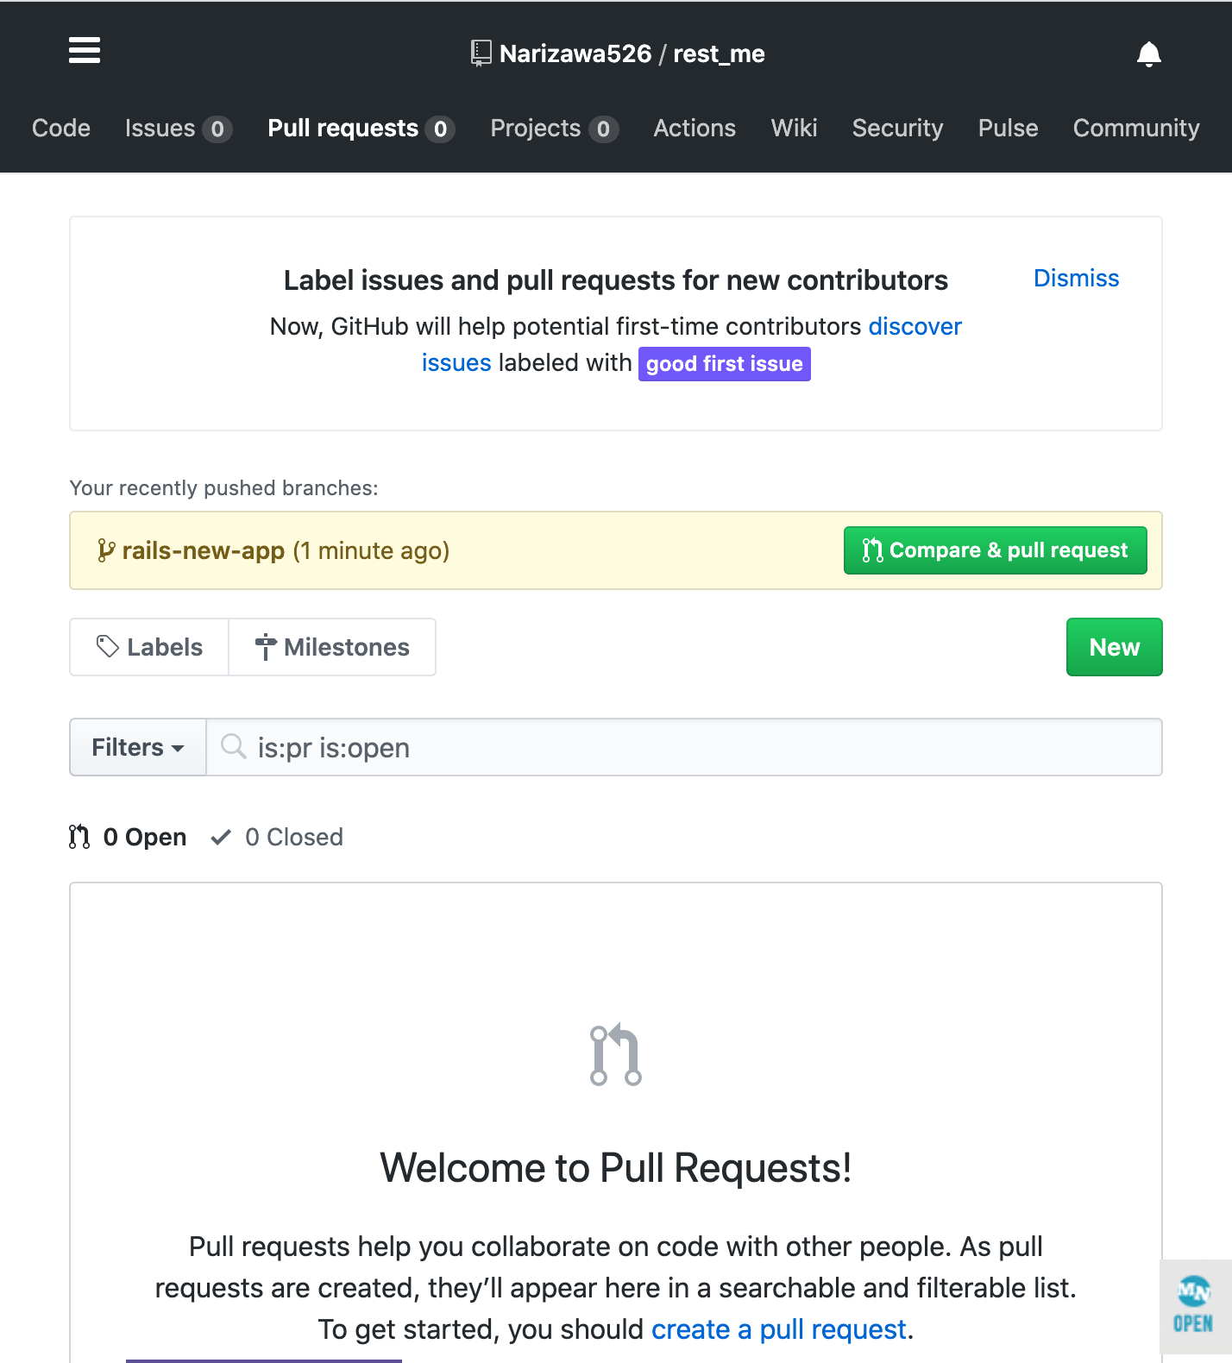This screenshot has width=1232, height=1363.
Task: Go to the Actions tab
Action: [x=695, y=129]
